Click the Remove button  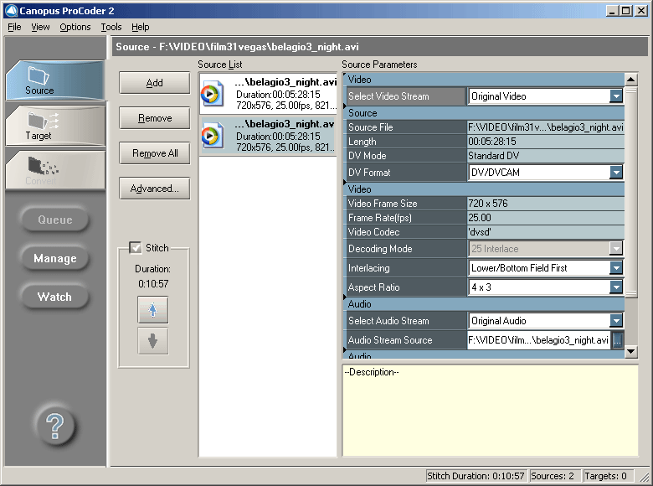click(155, 118)
